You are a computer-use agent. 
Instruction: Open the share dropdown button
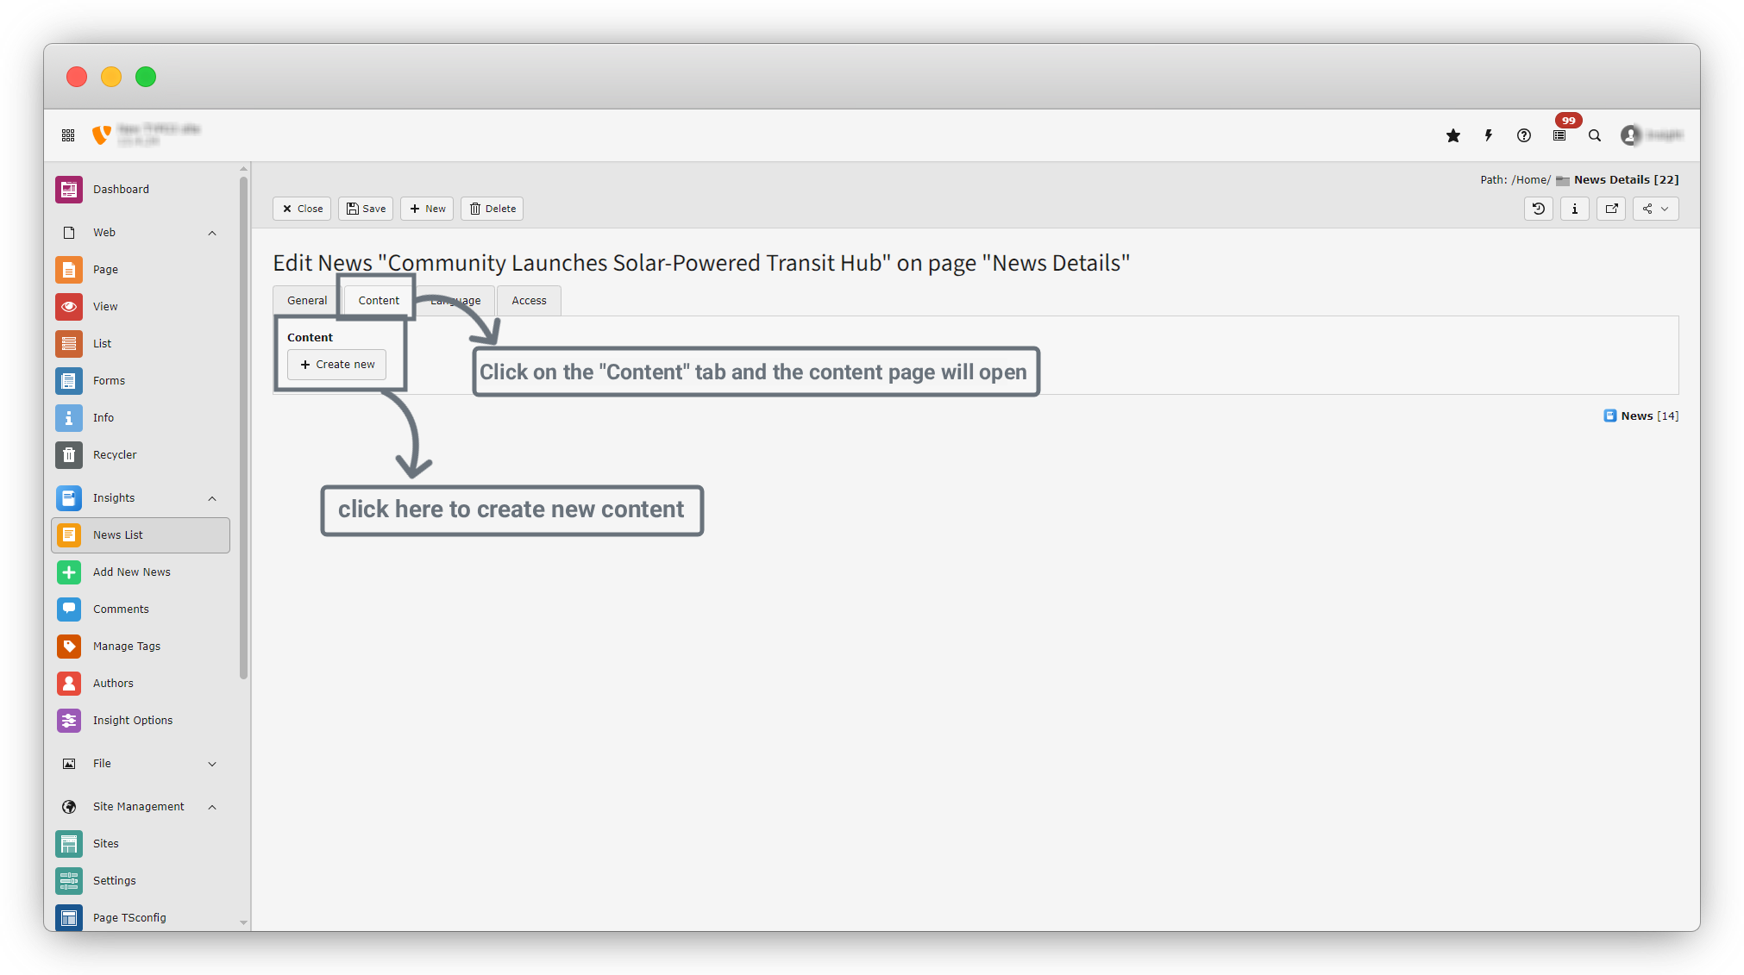(1655, 209)
